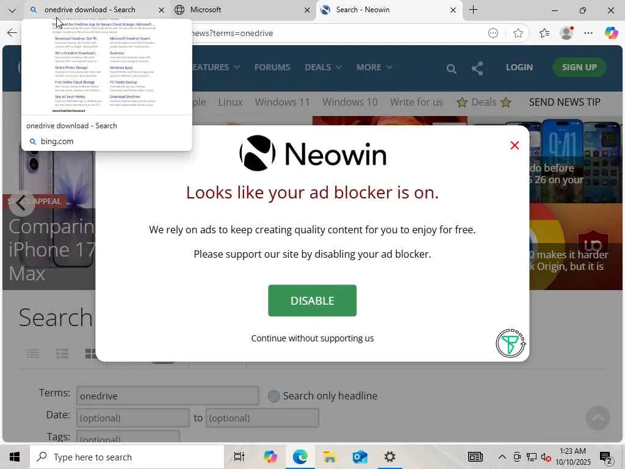
Task: Open the network tray icon
Action: (x=532, y=457)
